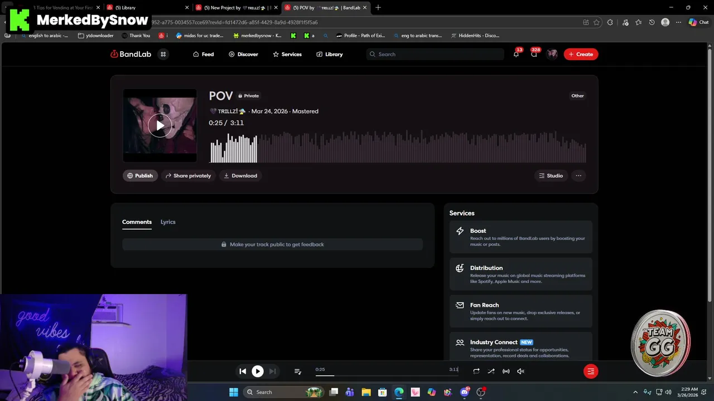The height and width of the screenshot is (401, 714).
Task: Open the play queue icon
Action: pos(298,371)
